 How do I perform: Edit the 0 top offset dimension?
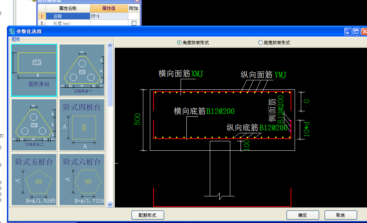click(307, 101)
